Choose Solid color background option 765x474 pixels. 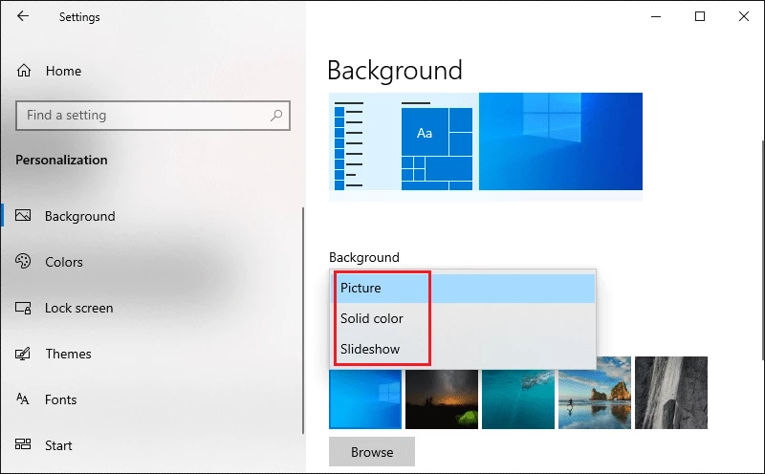(x=463, y=318)
